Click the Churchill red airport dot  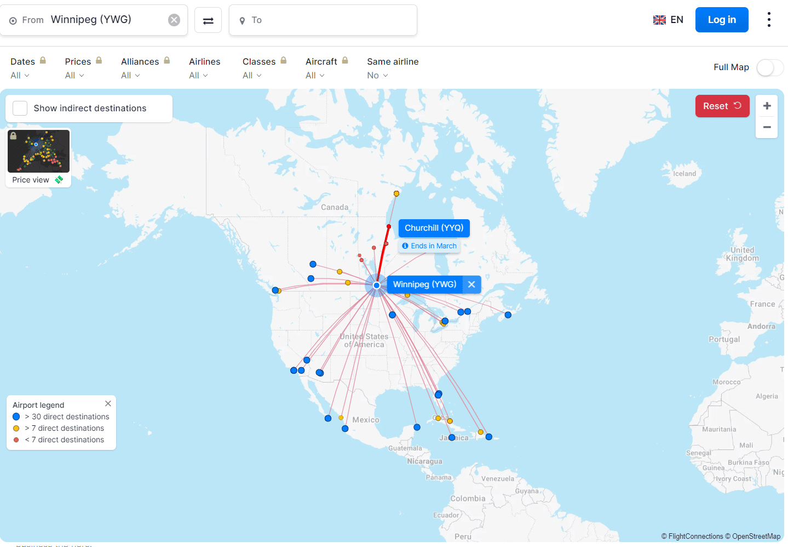389,226
